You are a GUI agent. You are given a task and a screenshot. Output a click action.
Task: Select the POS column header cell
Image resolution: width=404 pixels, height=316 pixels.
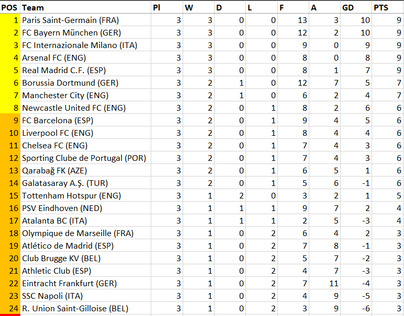point(10,7)
